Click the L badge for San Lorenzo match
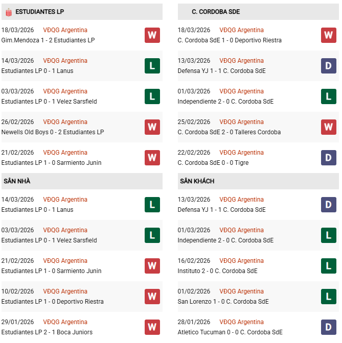342x343 pixels. (328, 297)
